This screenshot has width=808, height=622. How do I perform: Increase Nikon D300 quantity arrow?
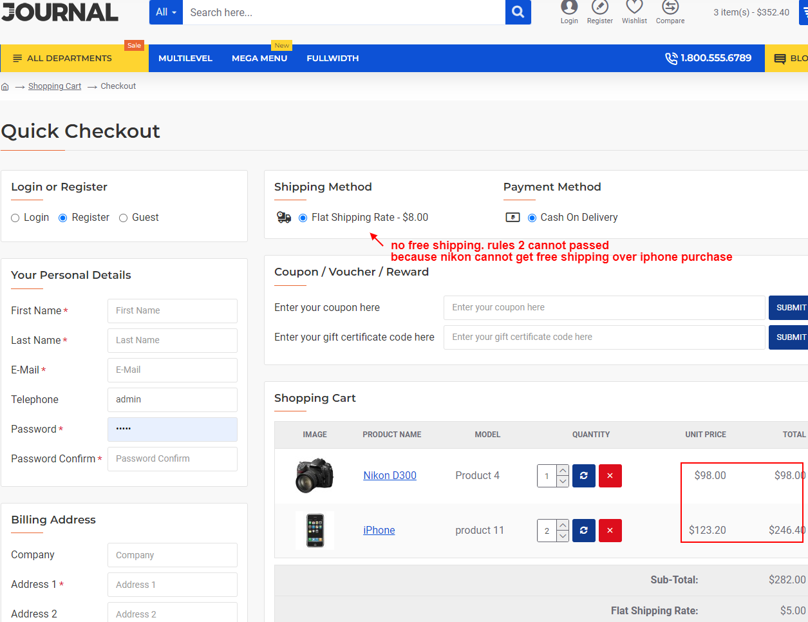(563, 470)
